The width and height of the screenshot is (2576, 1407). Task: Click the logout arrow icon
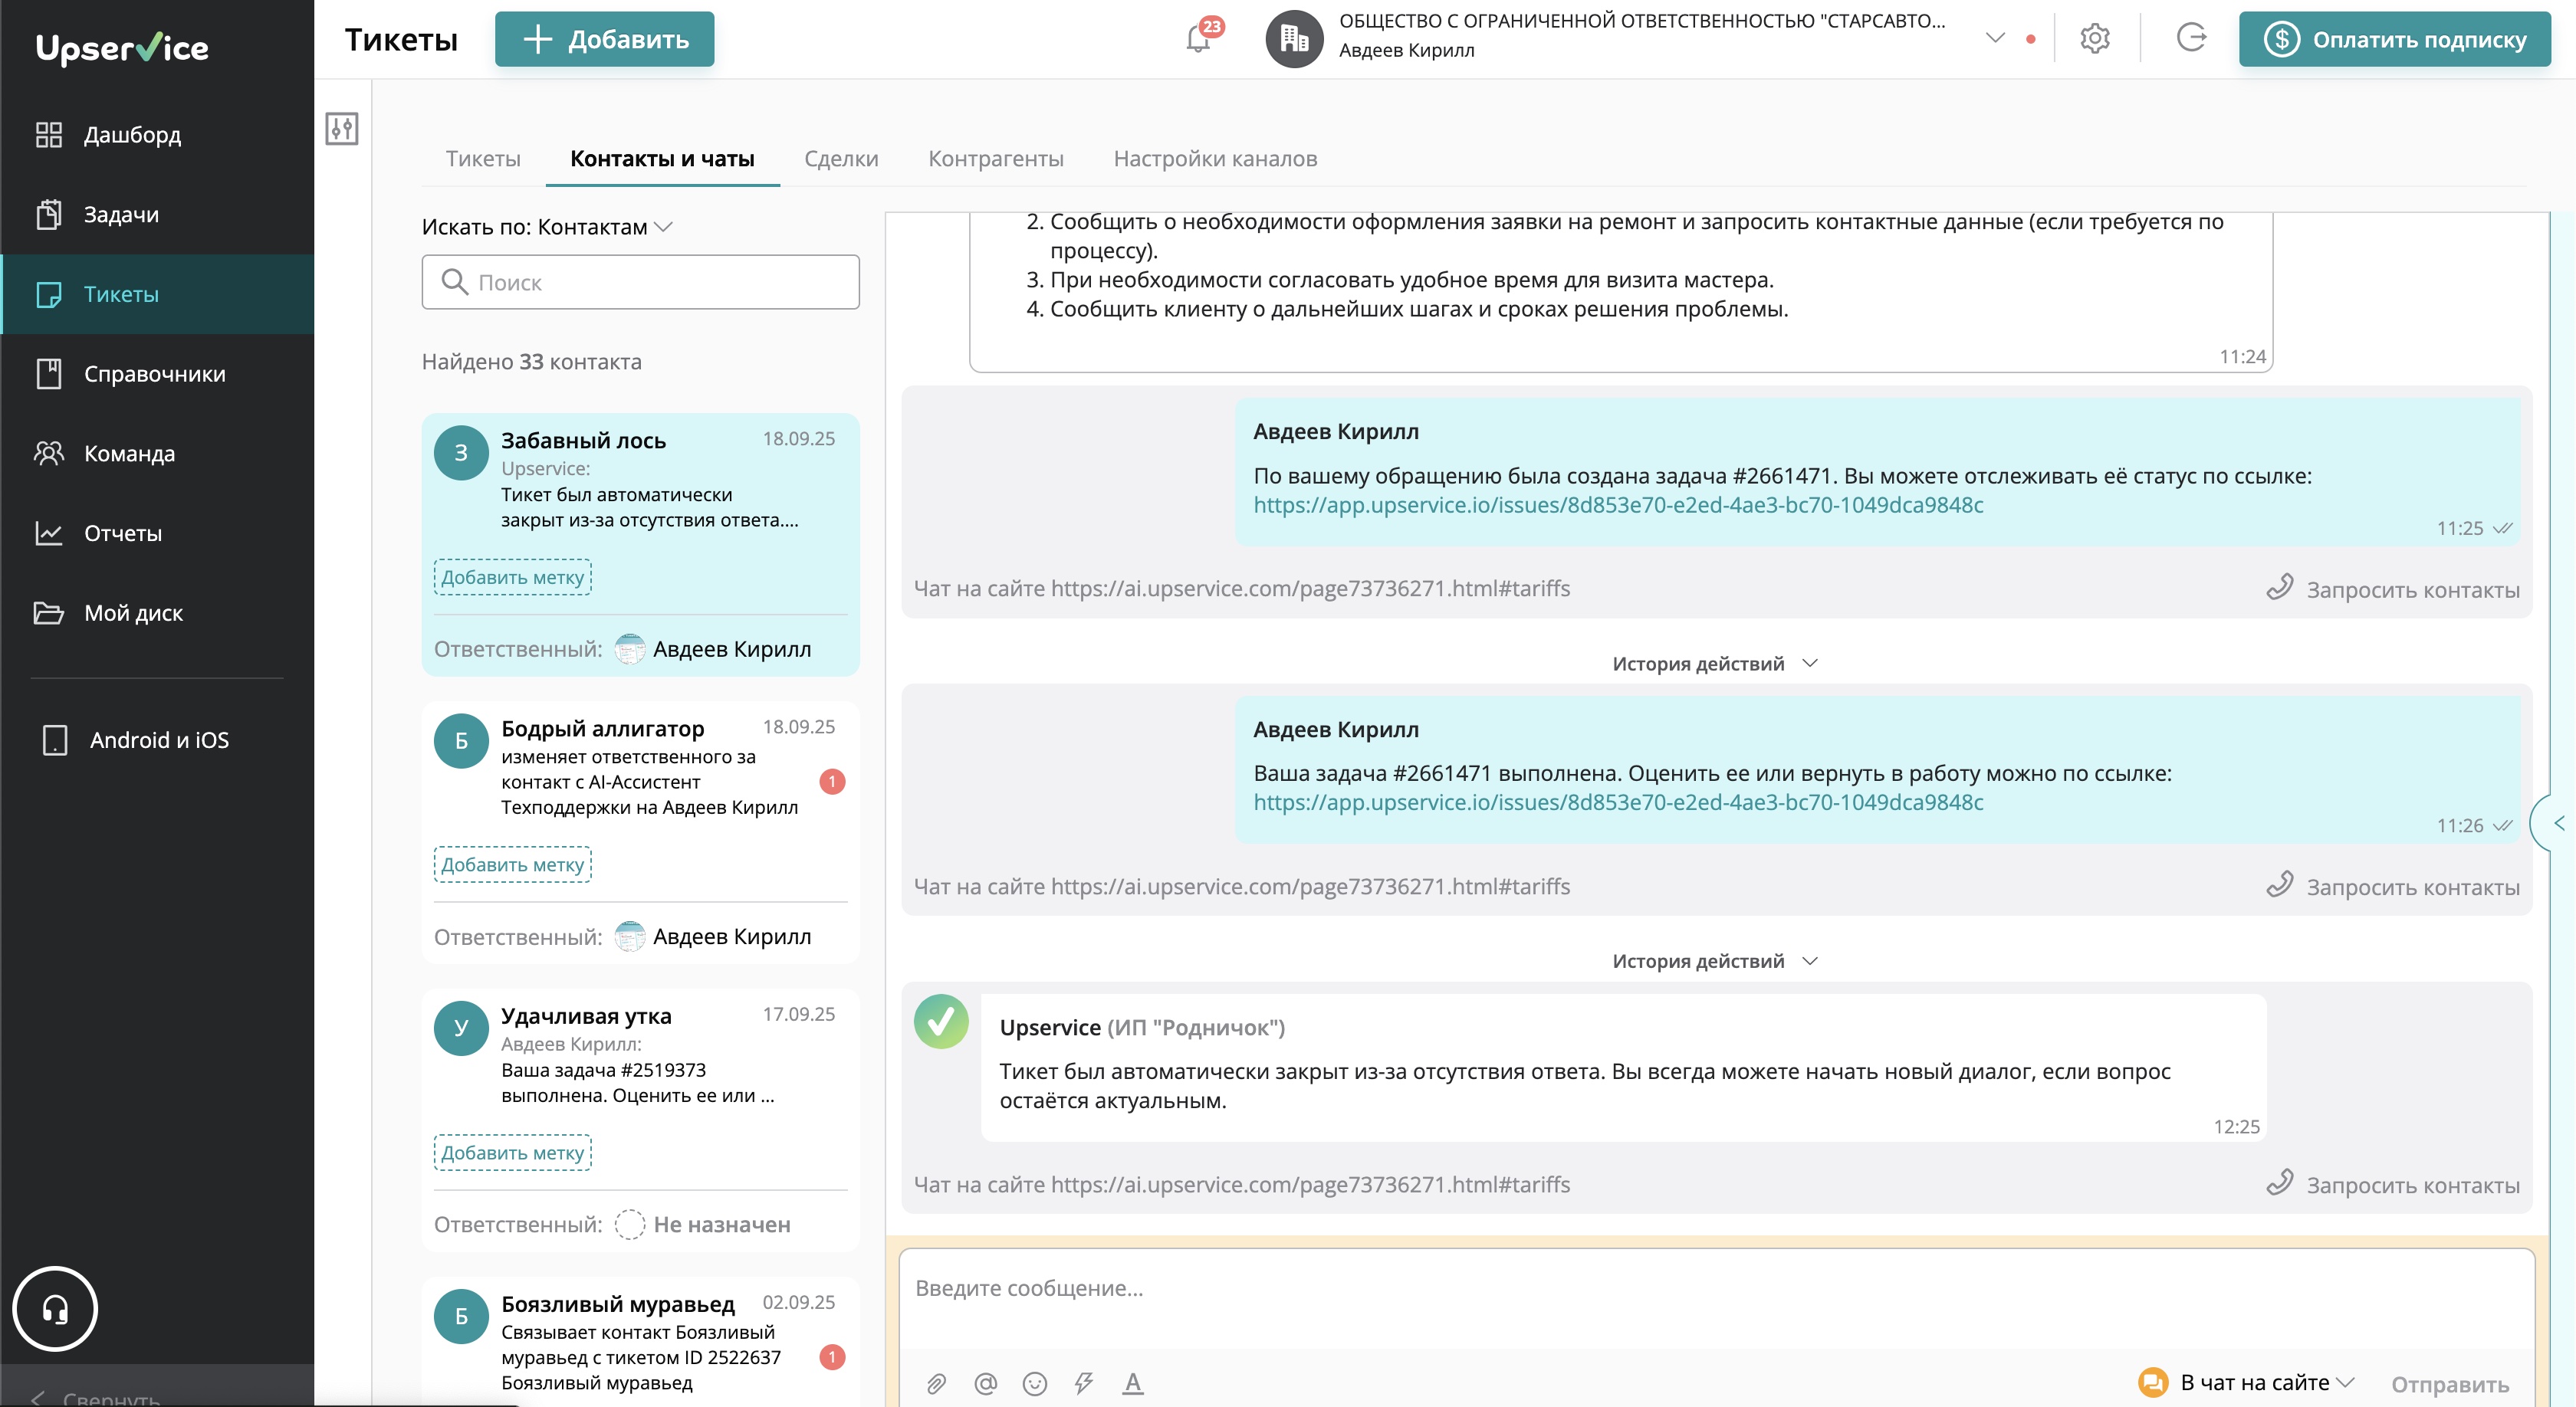click(2190, 38)
